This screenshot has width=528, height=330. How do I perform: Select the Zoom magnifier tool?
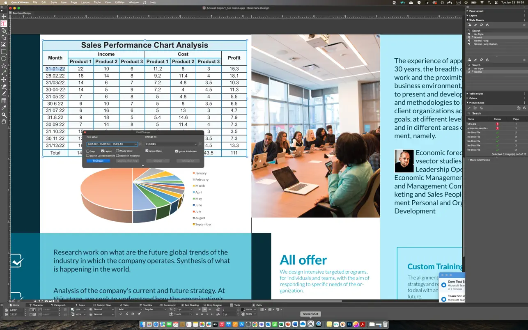click(x=4, y=115)
